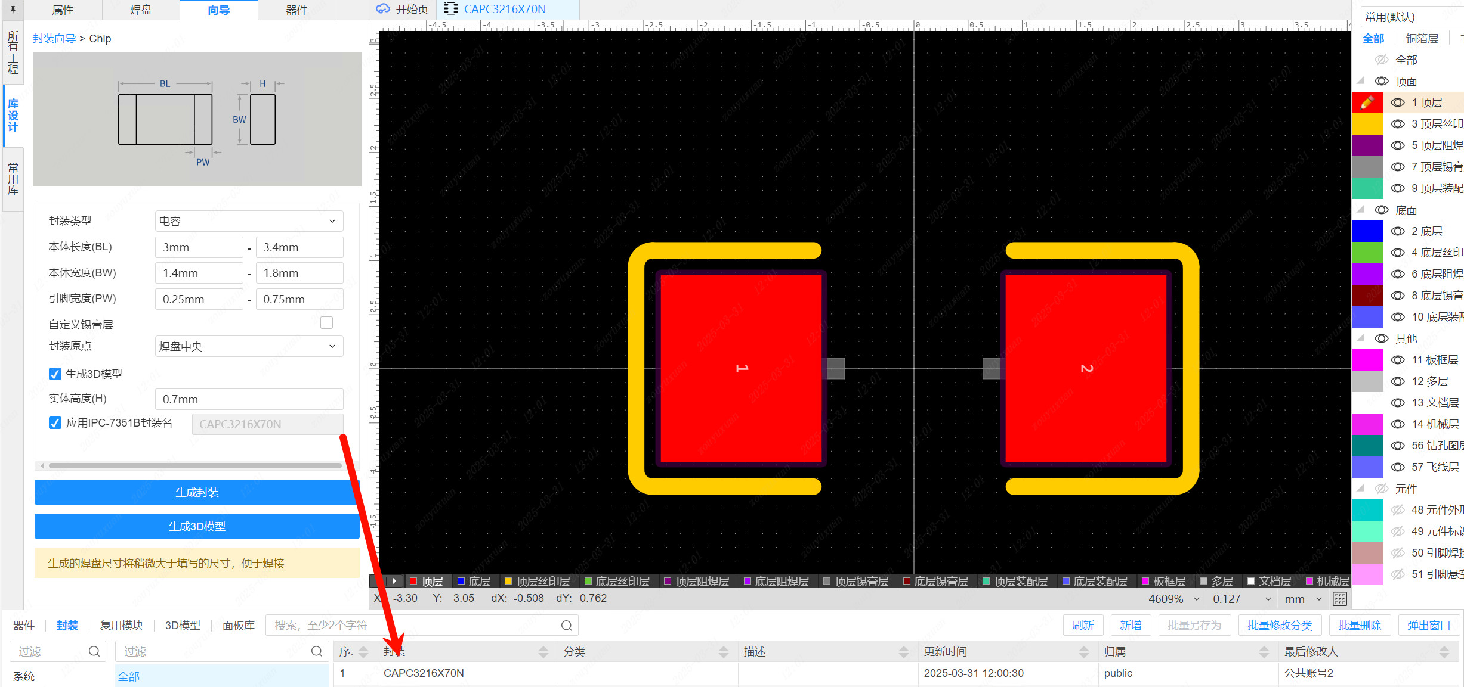This screenshot has width=1464, height=687.
Task: Click the sort arrows in 分类 column
Action: coord(723,652)
